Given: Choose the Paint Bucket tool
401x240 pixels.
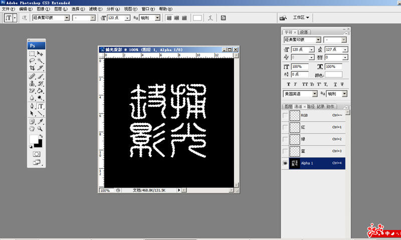Looking at the screenshot, I should click(41, 91).
